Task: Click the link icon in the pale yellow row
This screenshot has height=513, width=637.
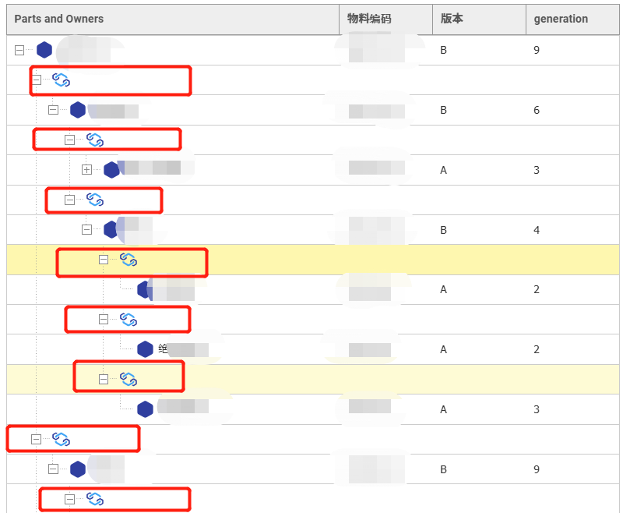Action: (x=128, y=380)
